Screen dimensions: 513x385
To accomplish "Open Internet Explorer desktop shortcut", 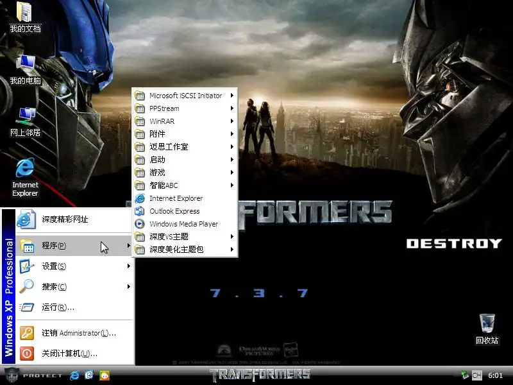I will click(x=25, y=178).
